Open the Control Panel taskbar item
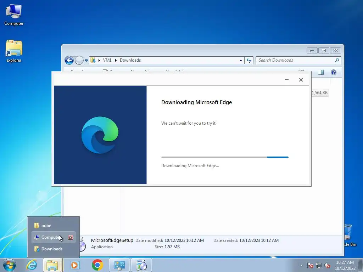The width and height of the screenshot is (363, 272). coord(119,265)
